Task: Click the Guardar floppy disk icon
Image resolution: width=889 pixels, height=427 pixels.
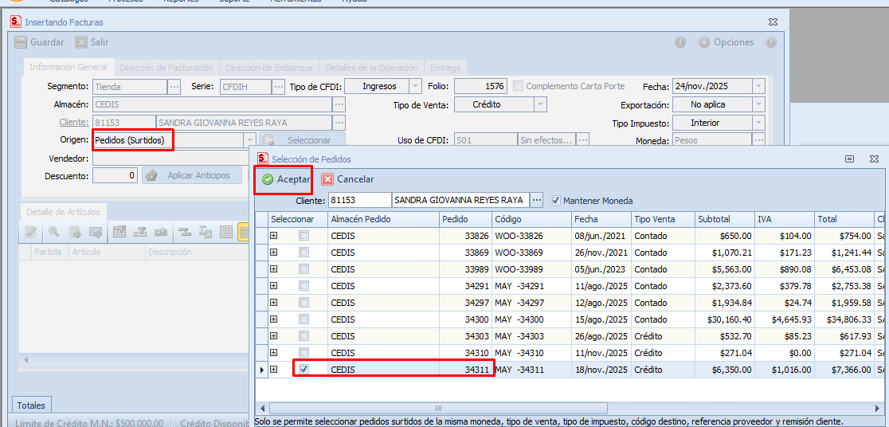Action: pos(21,42)
